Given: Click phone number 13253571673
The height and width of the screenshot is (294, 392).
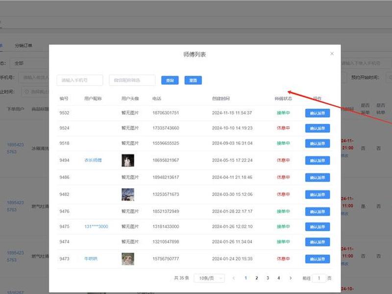Looking at the screenshot, I should [166, 194].
